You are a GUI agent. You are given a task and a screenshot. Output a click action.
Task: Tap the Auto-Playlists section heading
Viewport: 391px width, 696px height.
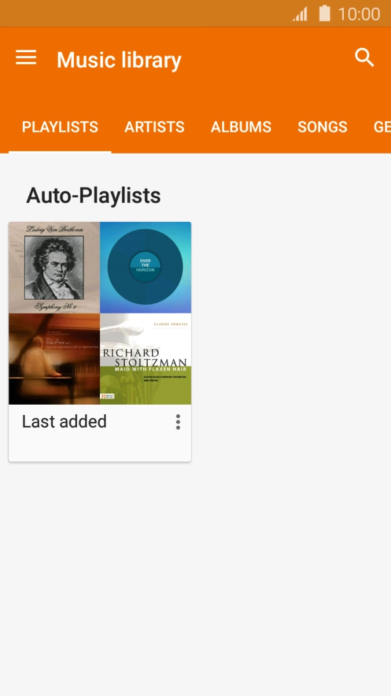click(x=93, y=196)
